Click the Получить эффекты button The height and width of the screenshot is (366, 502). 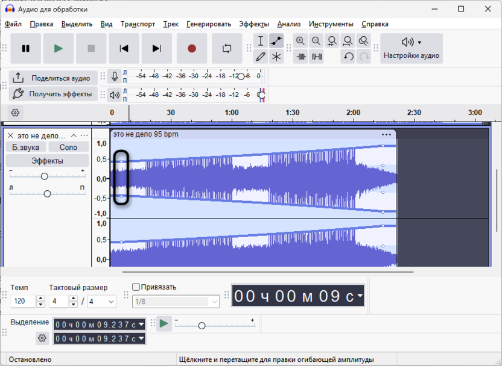52,94
